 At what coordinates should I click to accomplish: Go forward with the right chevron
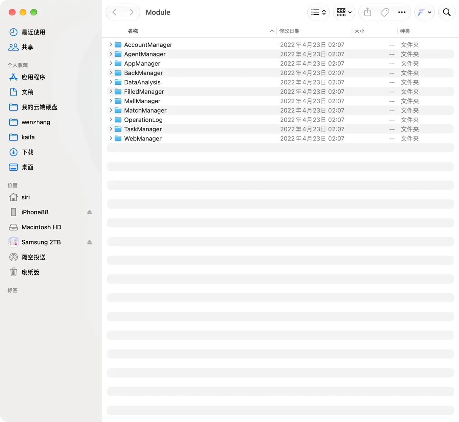131,12
